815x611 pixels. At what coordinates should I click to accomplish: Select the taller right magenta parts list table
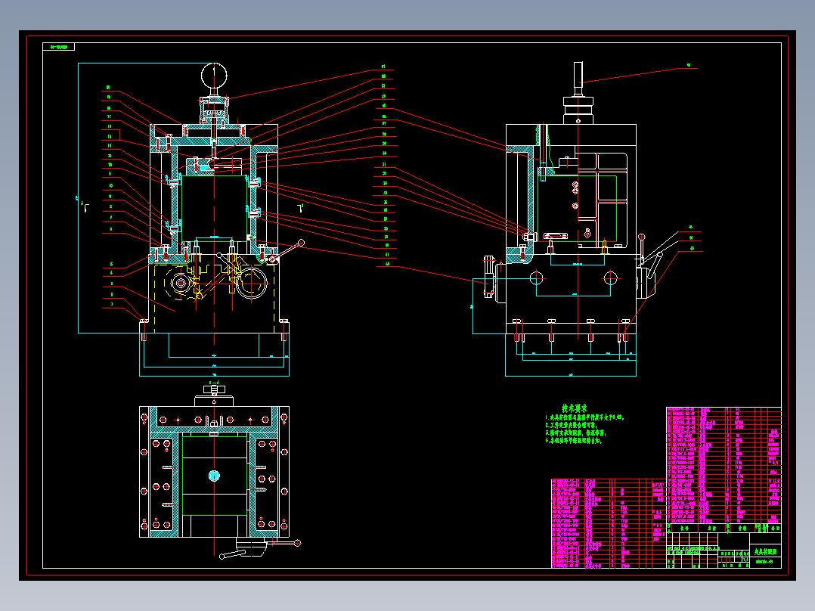coord(724,465)
